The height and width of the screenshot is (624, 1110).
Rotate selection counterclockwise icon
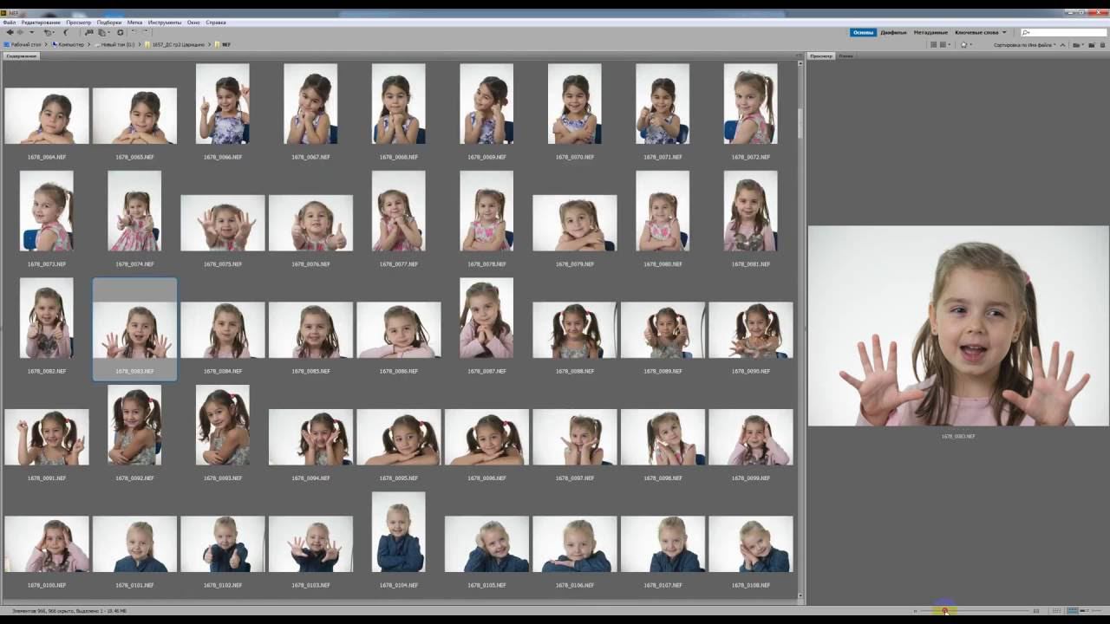point(134,32)
